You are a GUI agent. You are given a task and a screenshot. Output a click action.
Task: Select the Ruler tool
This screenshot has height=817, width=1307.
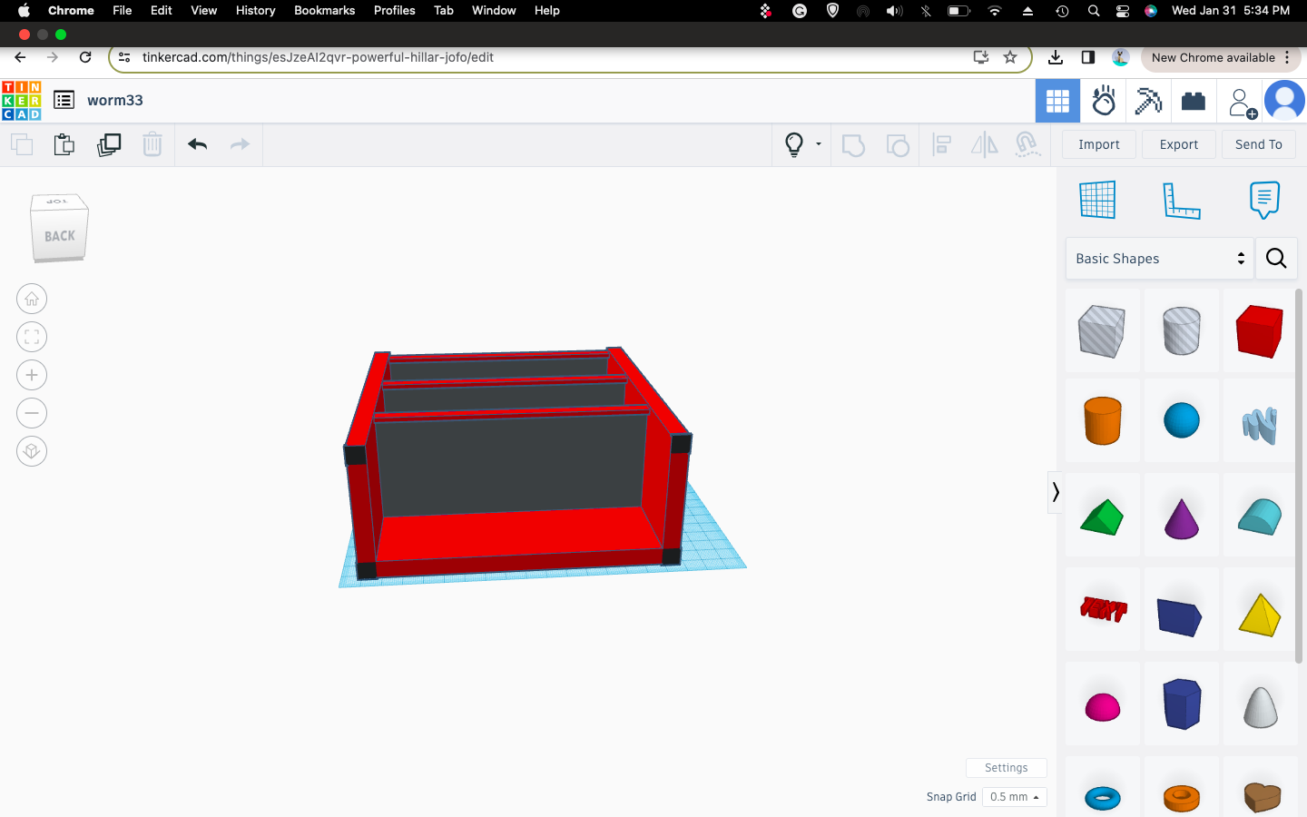[x=1181, y=200]
